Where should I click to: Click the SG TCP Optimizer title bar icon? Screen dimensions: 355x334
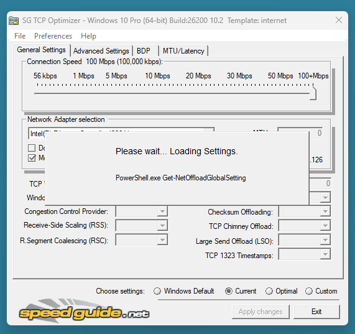click(14, 21)
